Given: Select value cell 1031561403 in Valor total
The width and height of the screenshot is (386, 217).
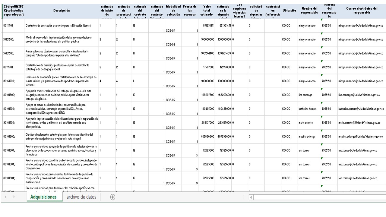Looking at the screenshot, I should click(207, 53).
